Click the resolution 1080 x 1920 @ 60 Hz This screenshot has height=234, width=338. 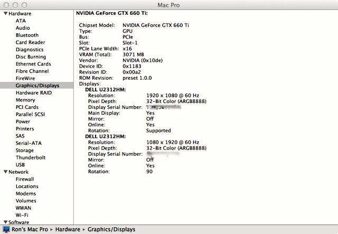click(173, 142)
